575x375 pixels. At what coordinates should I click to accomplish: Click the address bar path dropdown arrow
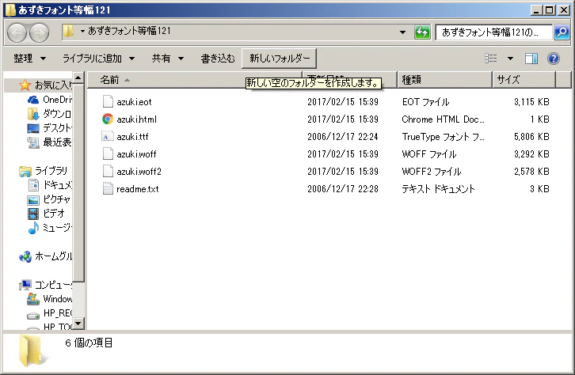click(82, 31)
